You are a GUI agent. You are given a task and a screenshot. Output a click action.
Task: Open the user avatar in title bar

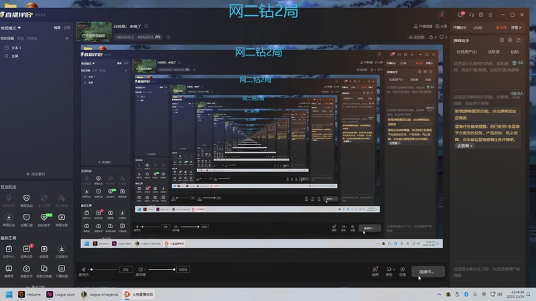pos(442,15)
